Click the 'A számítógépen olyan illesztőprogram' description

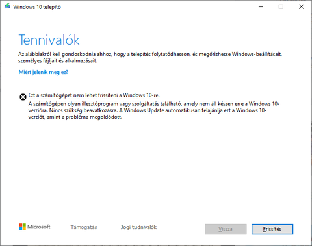pos(154,110)
